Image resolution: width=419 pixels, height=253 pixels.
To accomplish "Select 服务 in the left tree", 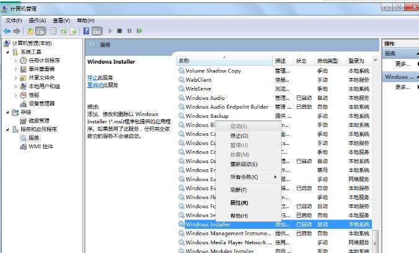I will [34, 138].
